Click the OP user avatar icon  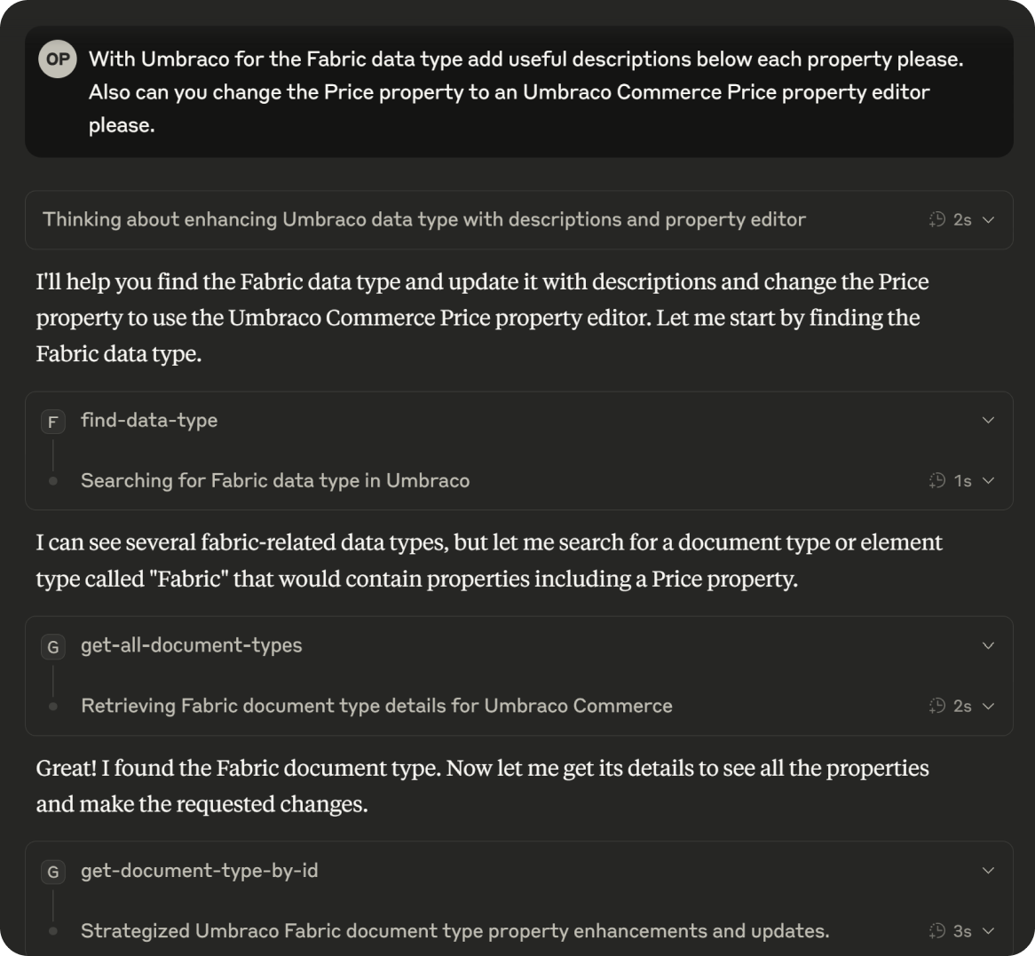58,59
